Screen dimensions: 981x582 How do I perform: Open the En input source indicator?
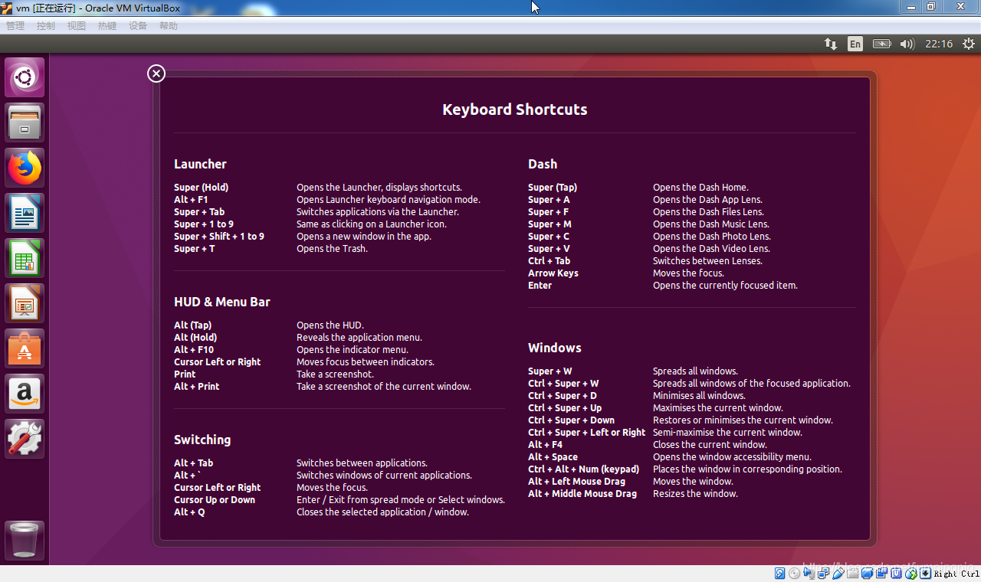pyautogui.click(x=855, y=44)
